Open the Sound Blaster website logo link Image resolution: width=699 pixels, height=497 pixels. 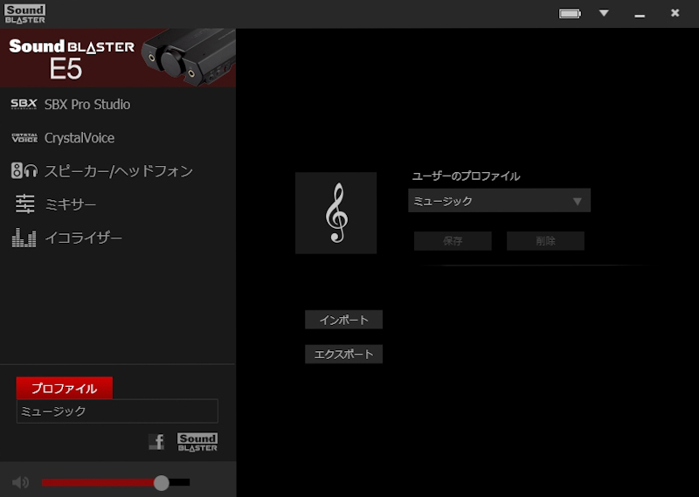tap(197, 442)
